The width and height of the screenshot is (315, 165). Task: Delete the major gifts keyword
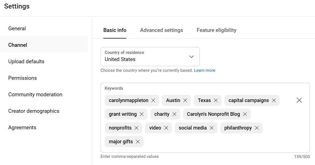138,142
